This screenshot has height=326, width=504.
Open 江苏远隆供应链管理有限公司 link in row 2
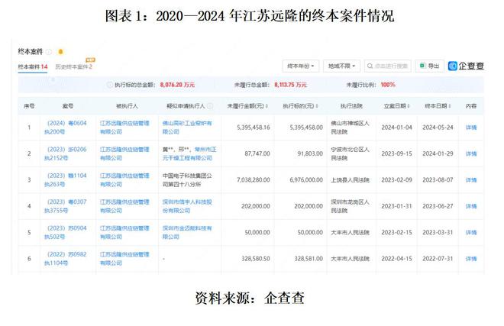(x=124, y=153)
